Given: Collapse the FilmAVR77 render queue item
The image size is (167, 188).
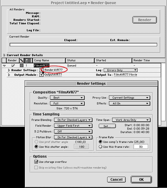Looking at the screenshot, I should point(4,66).
